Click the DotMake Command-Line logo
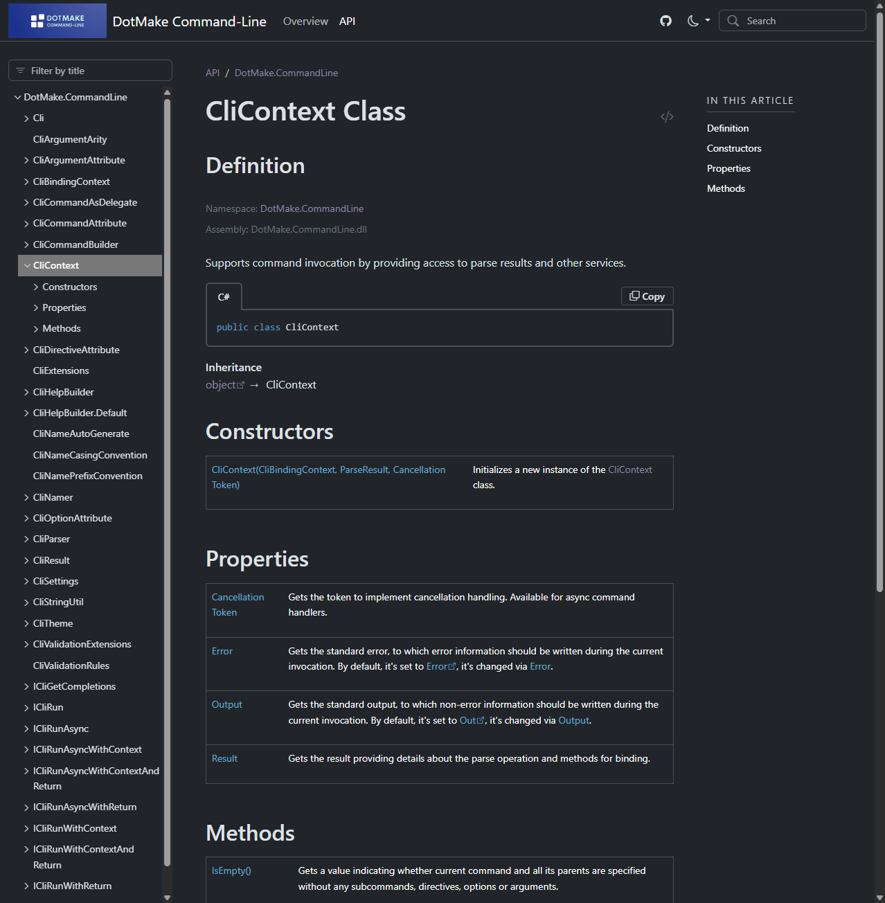This screenshot has width=885, height=903. click(57, 21)
